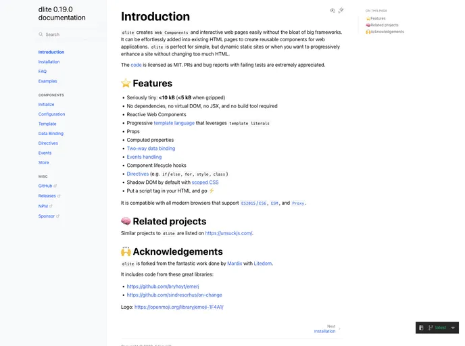The width and height of the screenshot is (465, 346).
Task: Open the Installation sidebar item
Action: pos(49,61)
